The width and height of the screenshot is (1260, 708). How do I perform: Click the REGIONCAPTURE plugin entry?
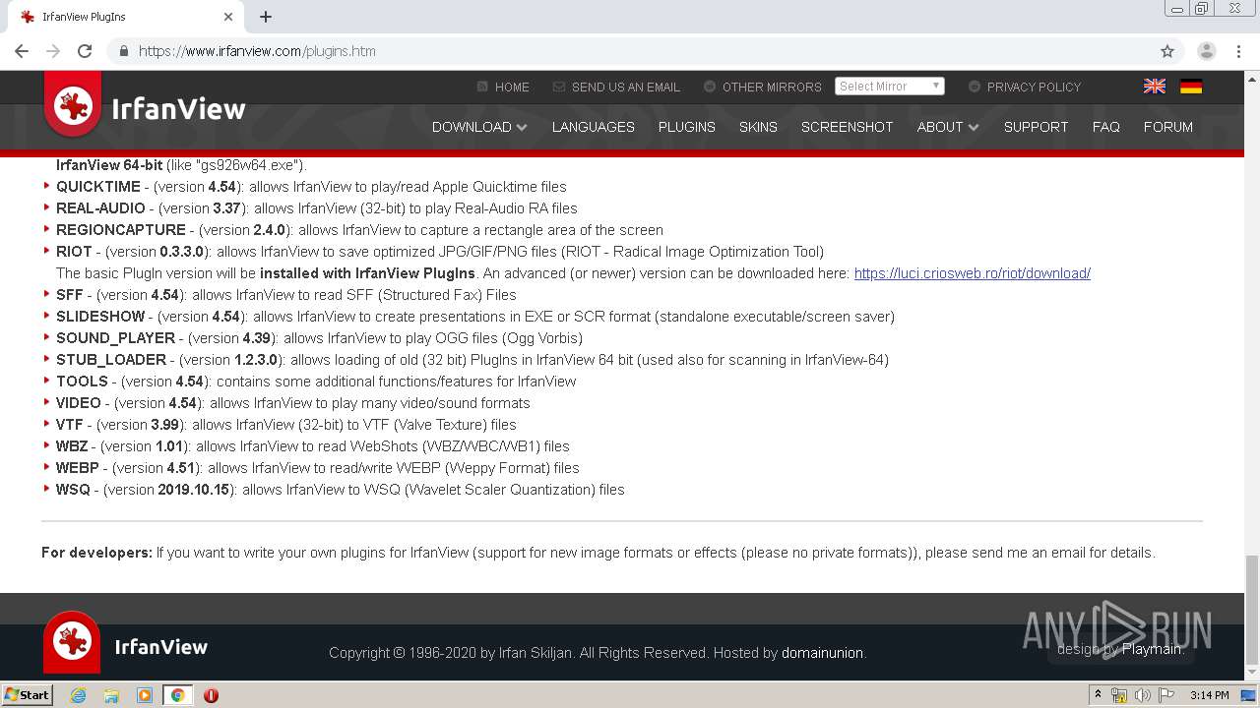(x=359, y=230)
